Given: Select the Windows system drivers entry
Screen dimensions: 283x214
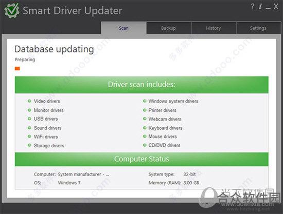Looking at the screenshot, I should (x=173, y=101).
